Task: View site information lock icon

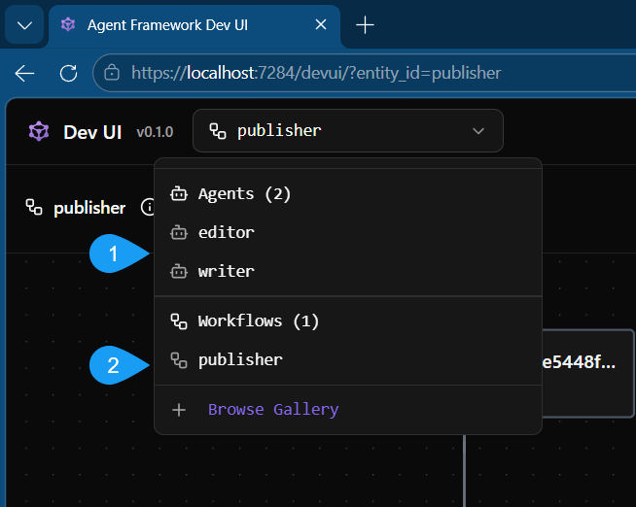Action: click(x=112, y=73)
